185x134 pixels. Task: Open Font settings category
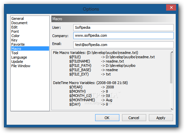coord(15,31)
